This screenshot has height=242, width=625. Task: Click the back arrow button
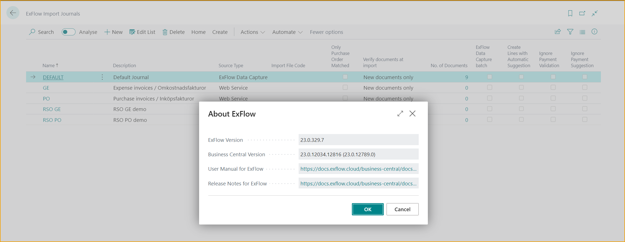[x=13, y=13]
